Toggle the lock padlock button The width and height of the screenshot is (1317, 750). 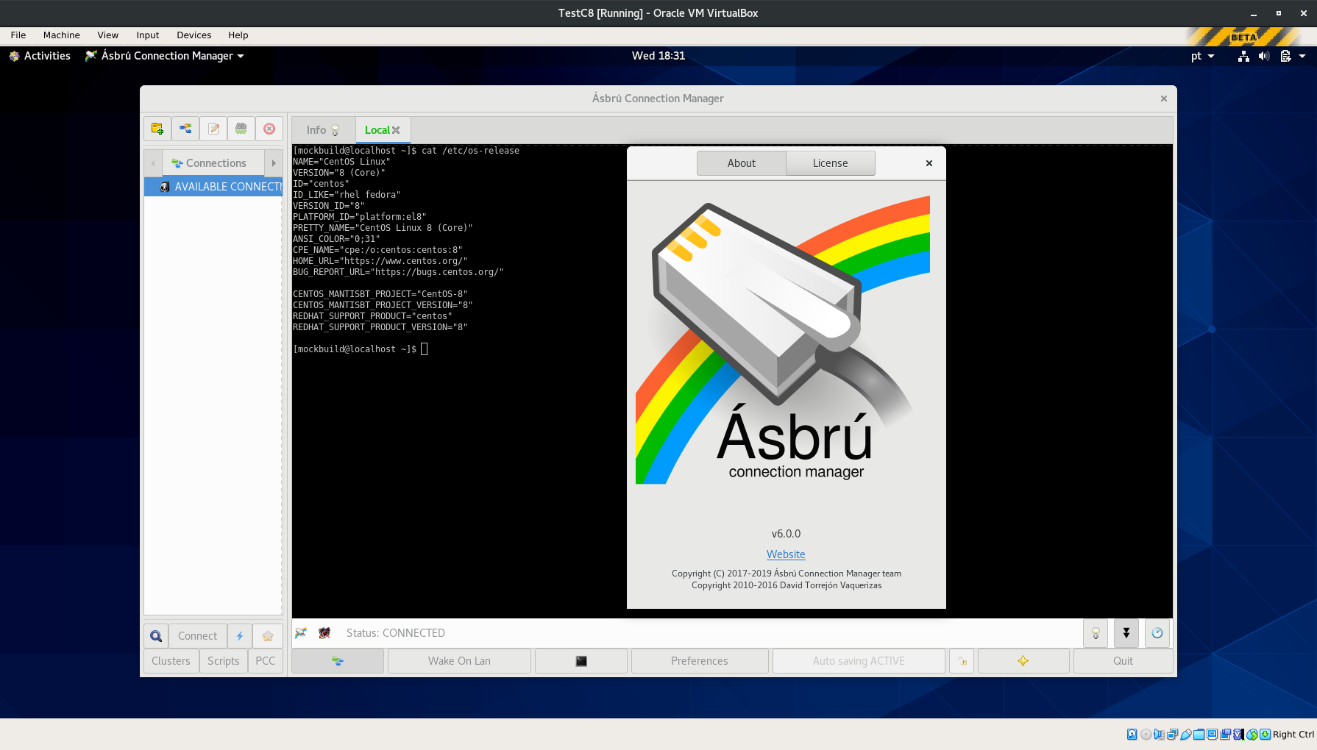(x=962, y=661)
